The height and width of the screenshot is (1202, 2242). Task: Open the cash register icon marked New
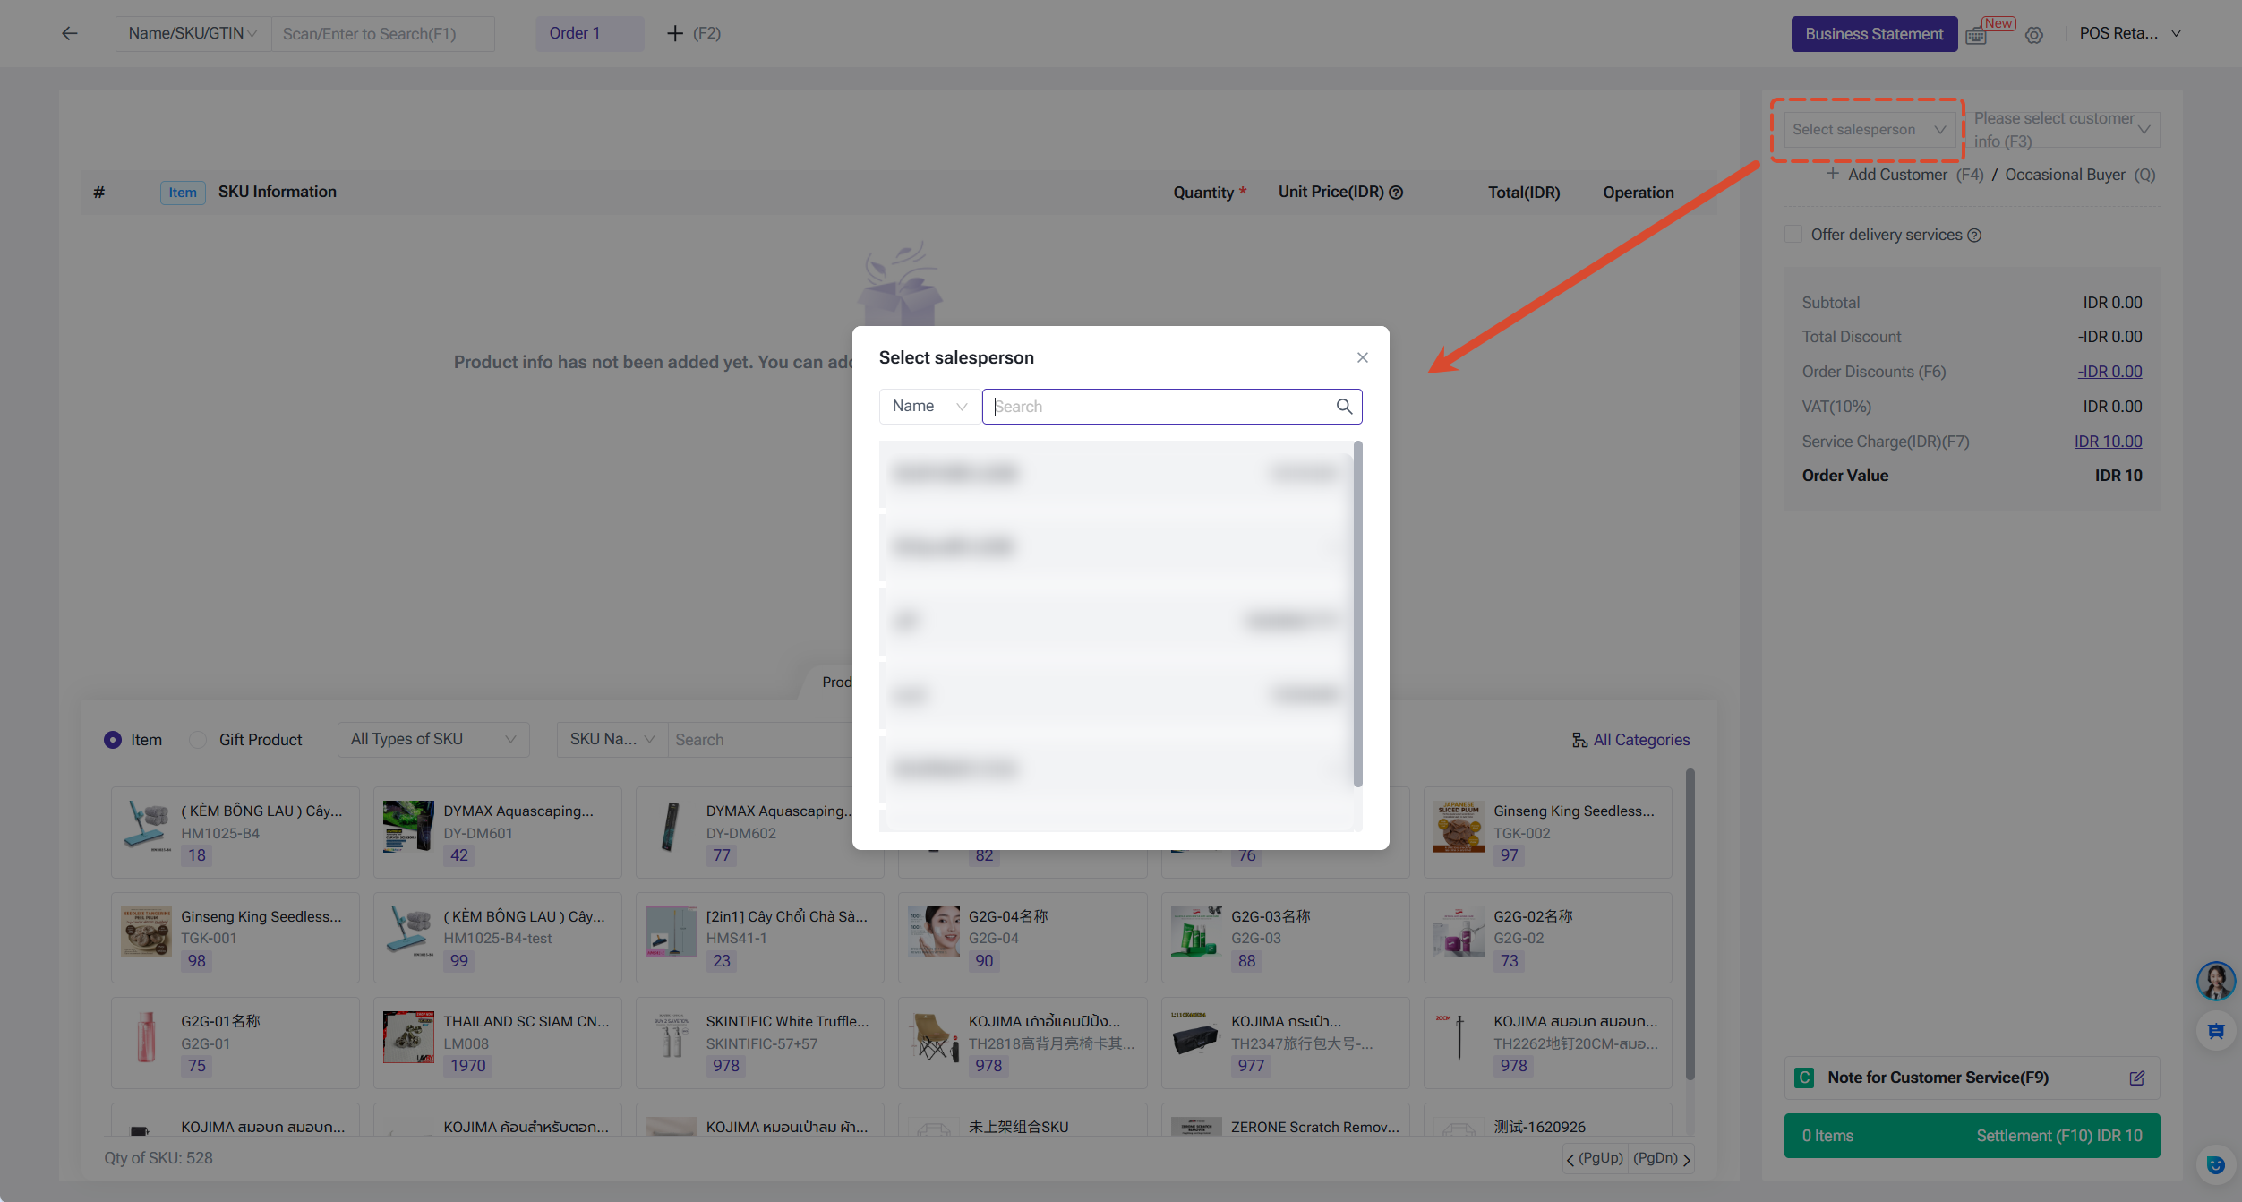tap(1976, 35)
